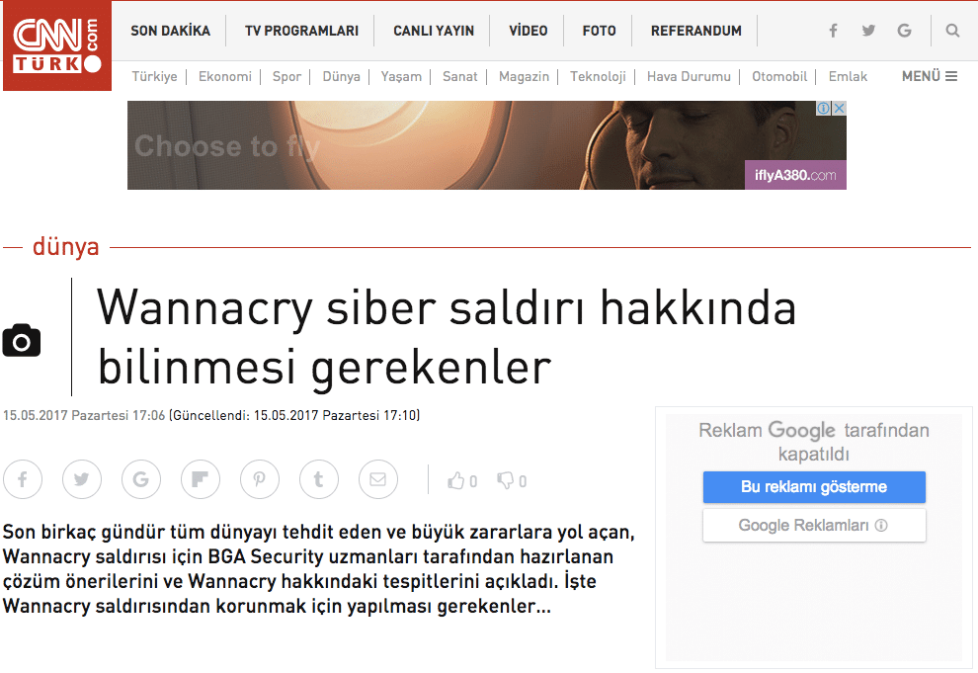The height and width of the screenshot is (673, 978).
Task: Share article via Twitter circle icon
Action: coord(82,479)
